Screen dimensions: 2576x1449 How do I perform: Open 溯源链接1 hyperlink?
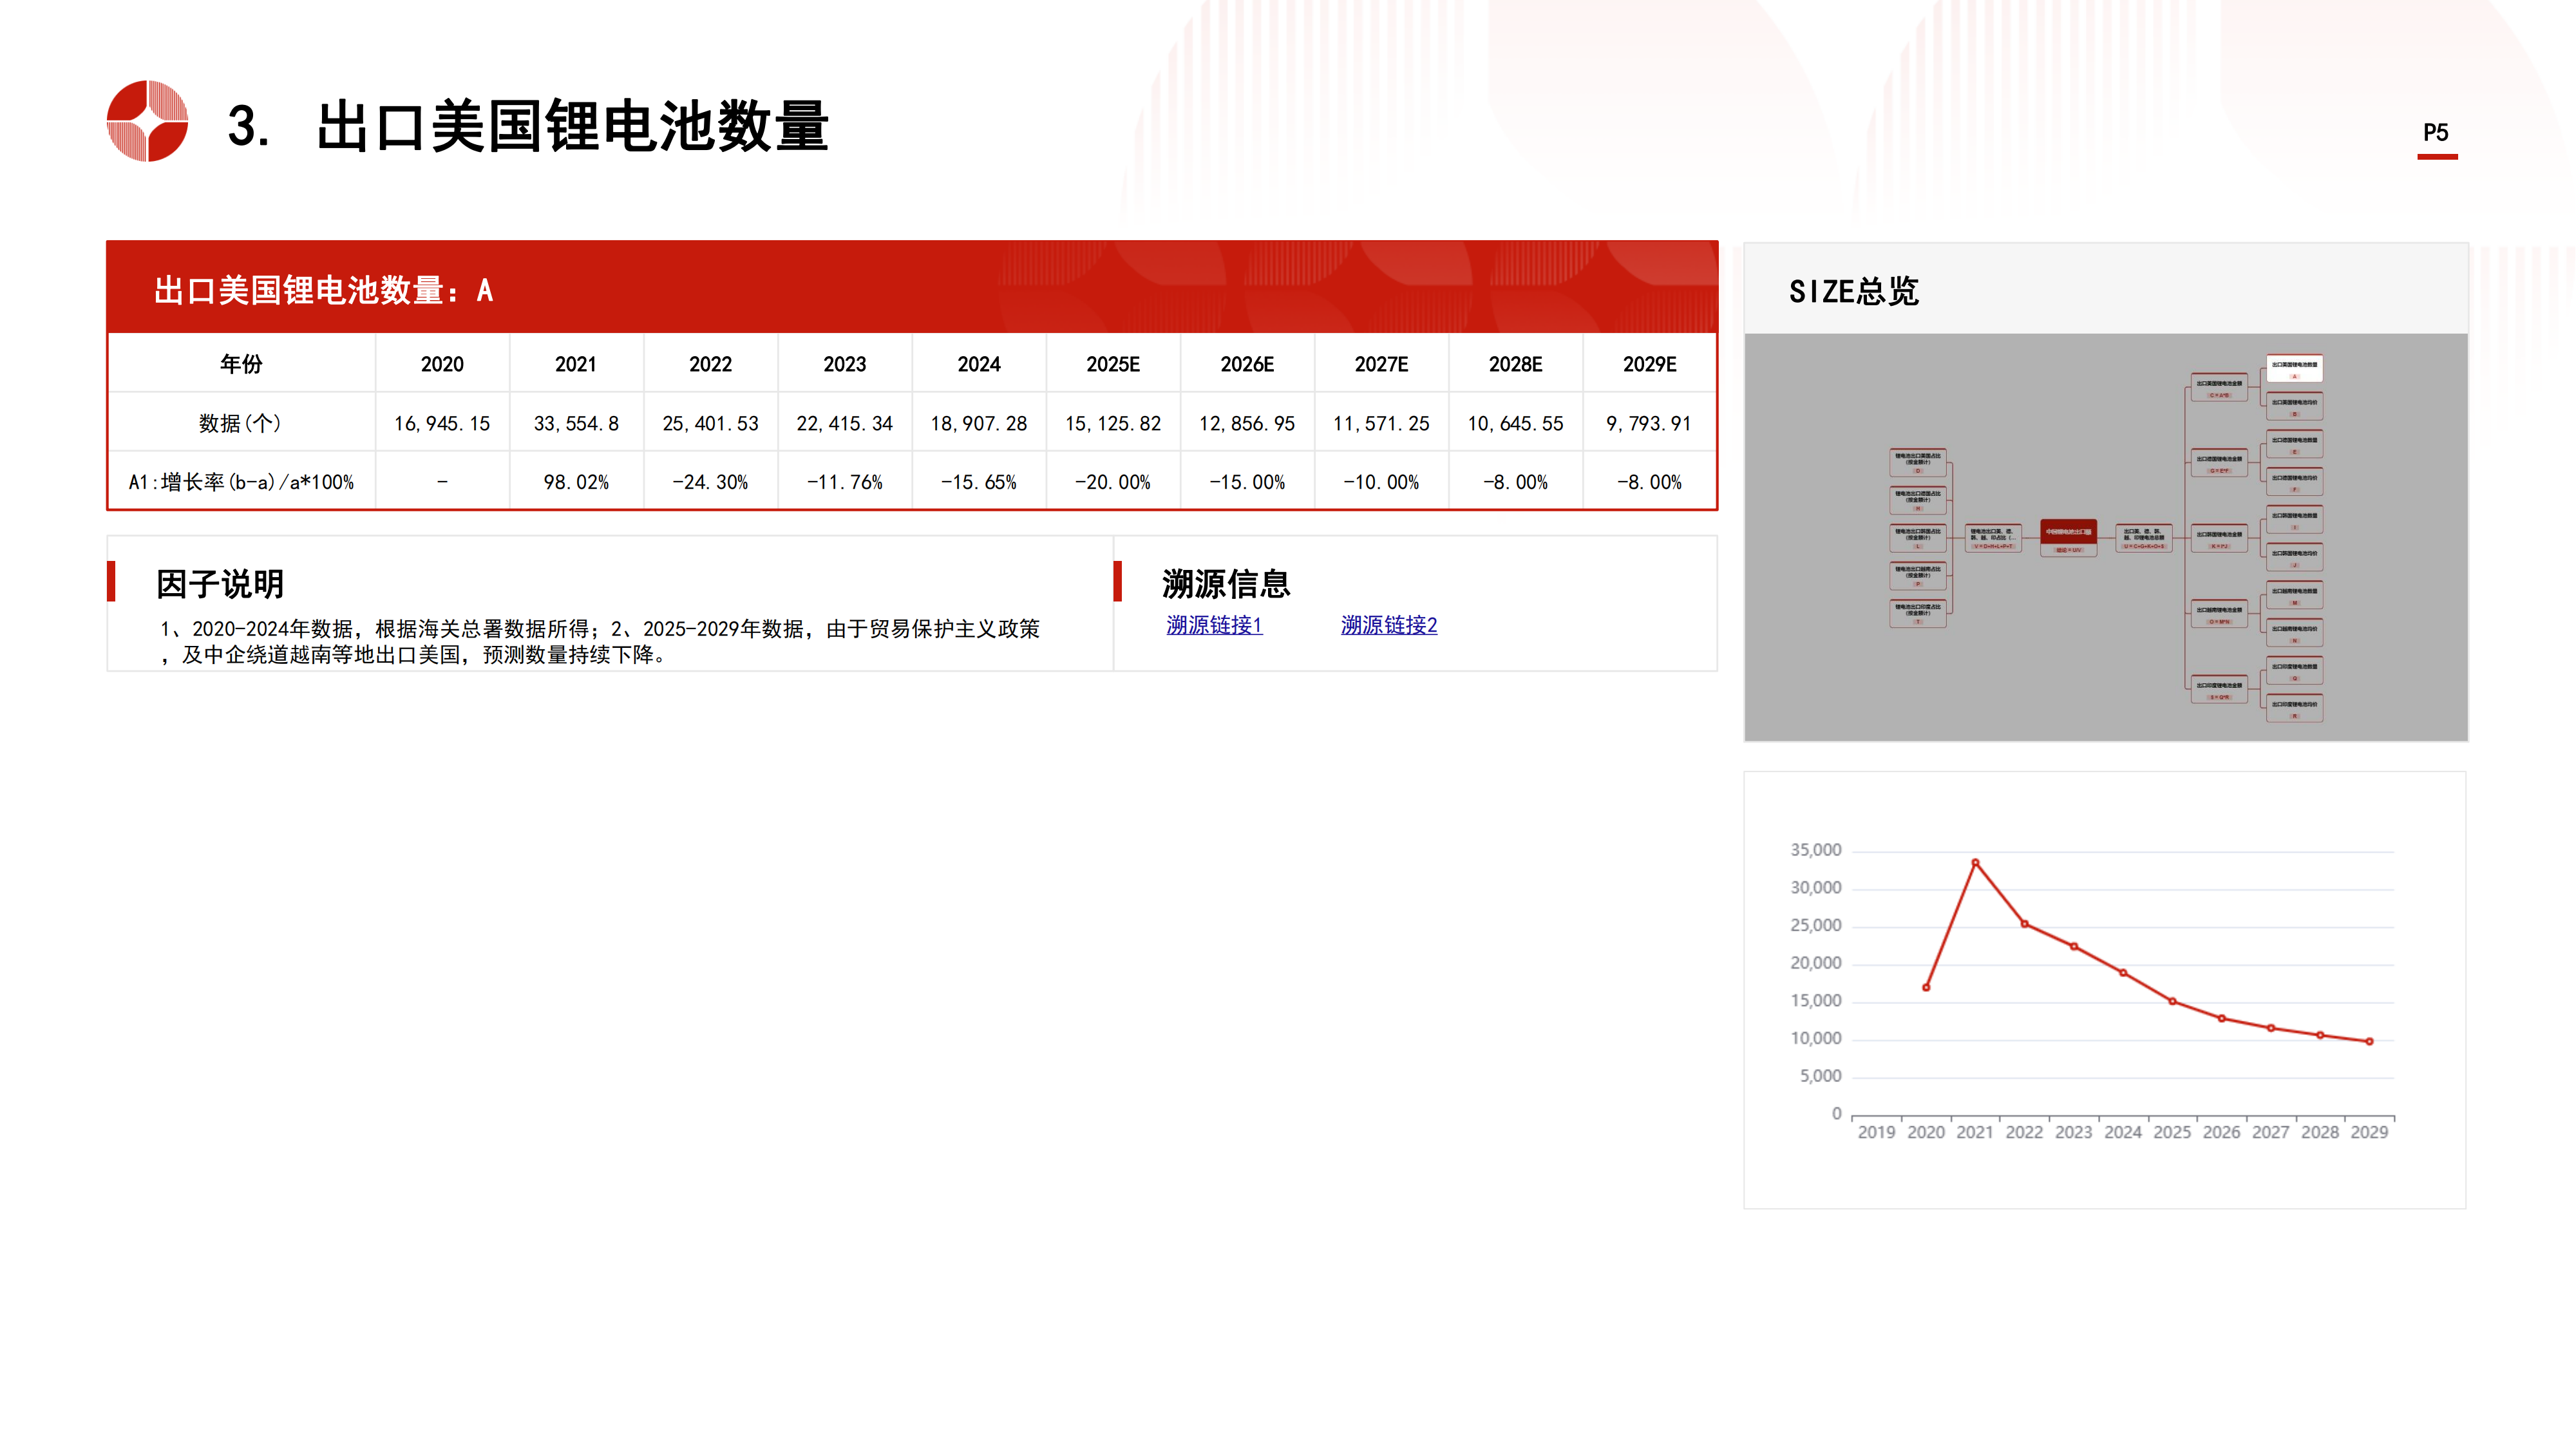[x=1214, y=625]
